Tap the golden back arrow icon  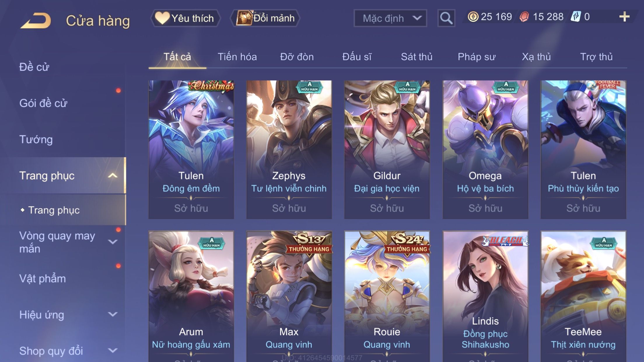(36, 20)
